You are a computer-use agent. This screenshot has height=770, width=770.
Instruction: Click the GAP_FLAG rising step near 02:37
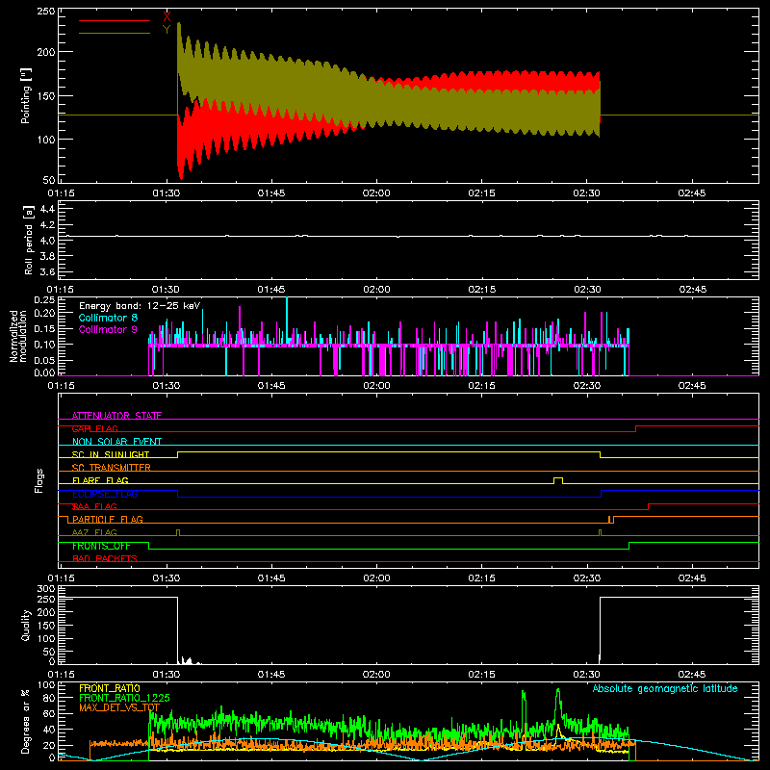(636, 428)
